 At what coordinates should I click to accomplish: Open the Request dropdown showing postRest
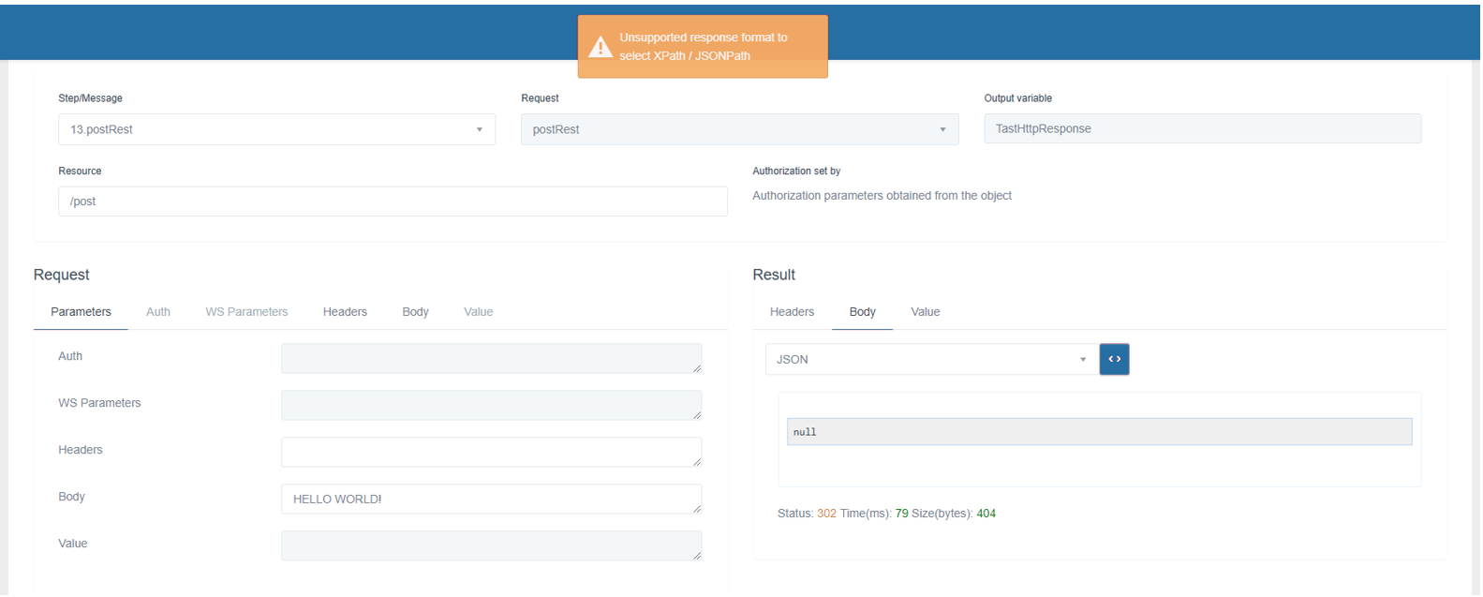(739, 129)
